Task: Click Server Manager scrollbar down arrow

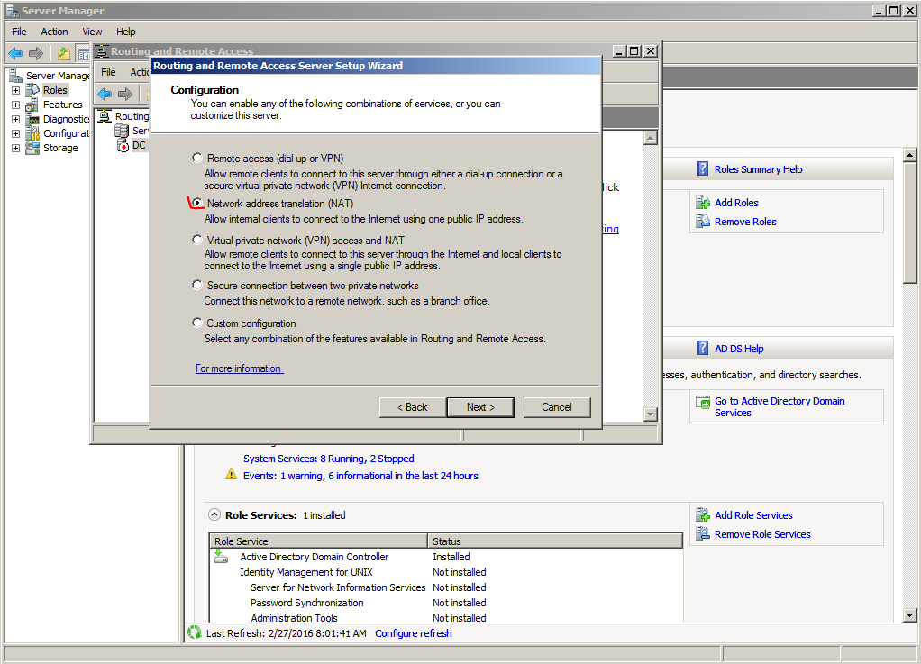Action: pos(910,616)
